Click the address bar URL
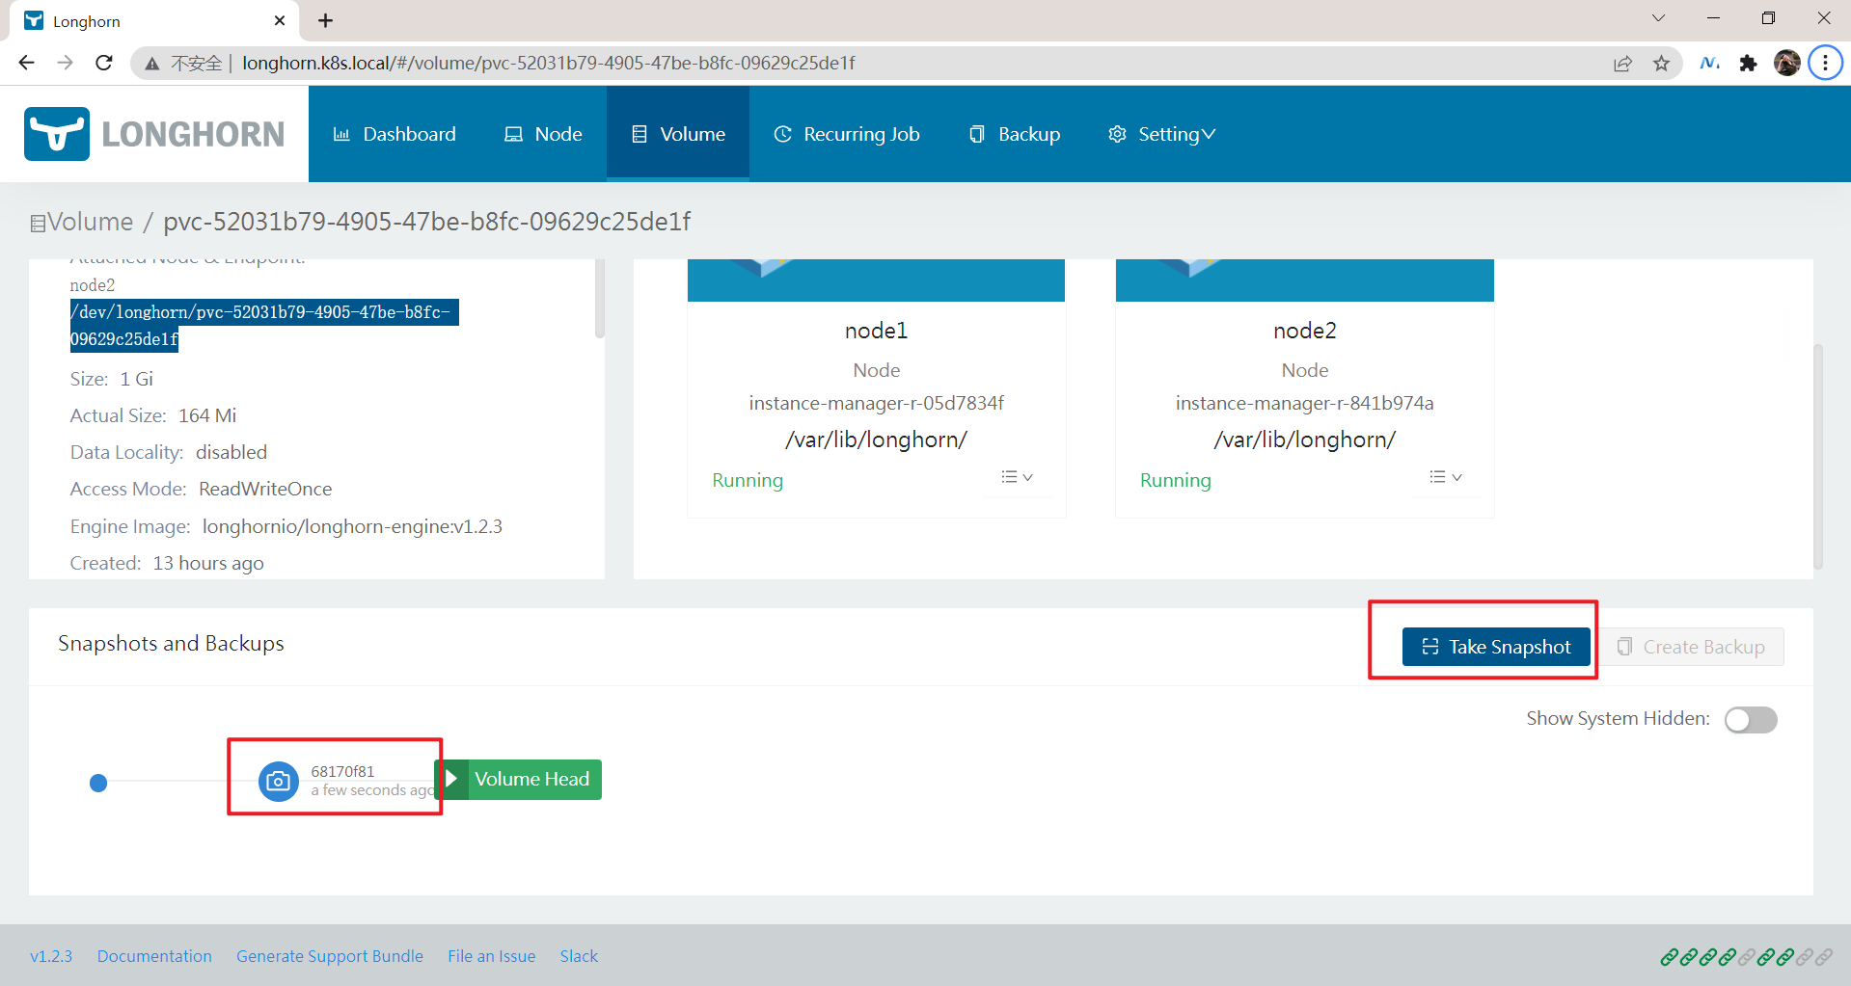Viewport: 1851px width, 986px height. (x=548, y=63)
